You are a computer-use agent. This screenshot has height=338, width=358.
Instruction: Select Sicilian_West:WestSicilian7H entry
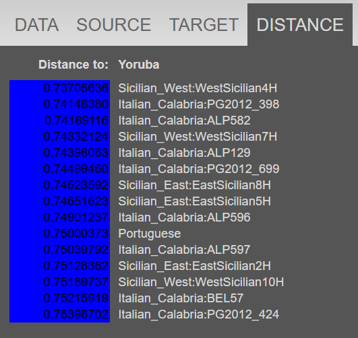point(198,137)
